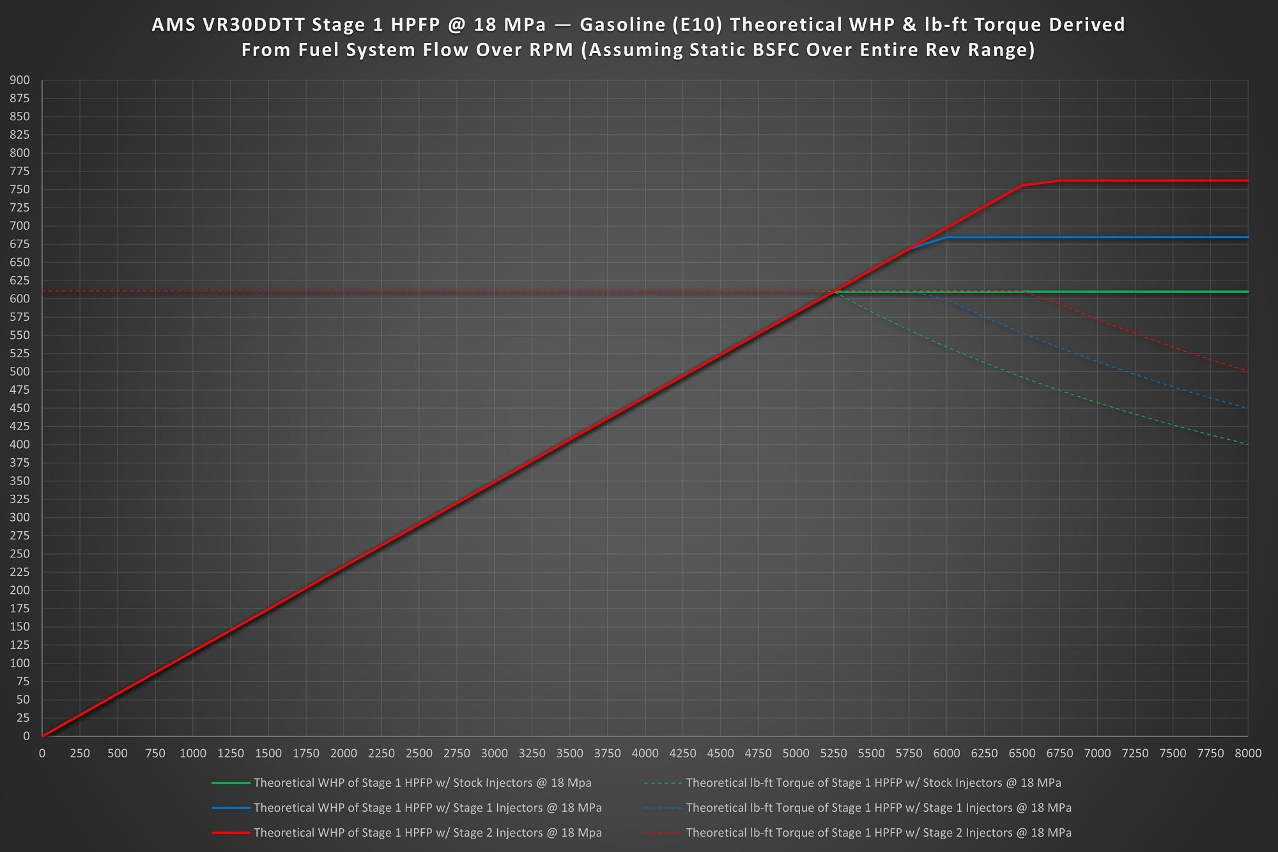
Task: Click dashed green line swatch in legend
Action: coord(663,783)
